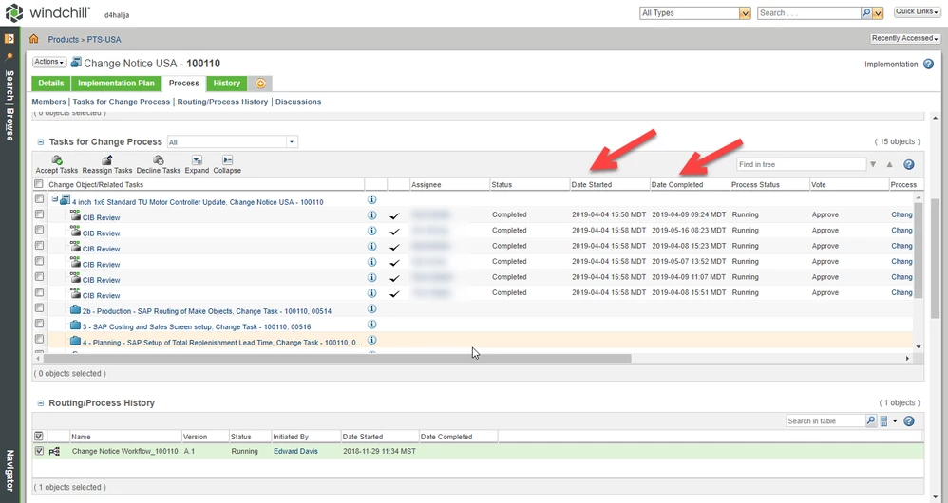Click the Collapse icon in tasks toolbar

tap(227, 160)
